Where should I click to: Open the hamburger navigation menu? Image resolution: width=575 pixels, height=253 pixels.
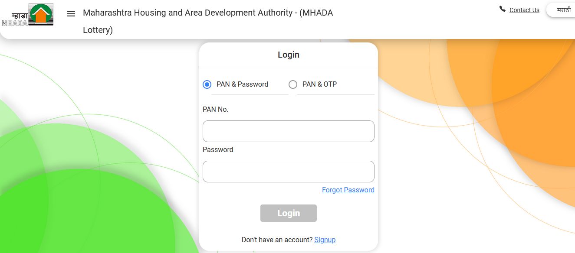coord(71,13)
